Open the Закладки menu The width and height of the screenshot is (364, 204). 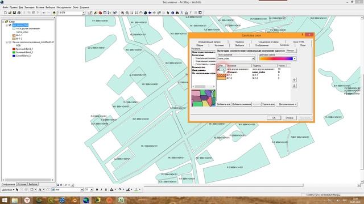[30, 7]
